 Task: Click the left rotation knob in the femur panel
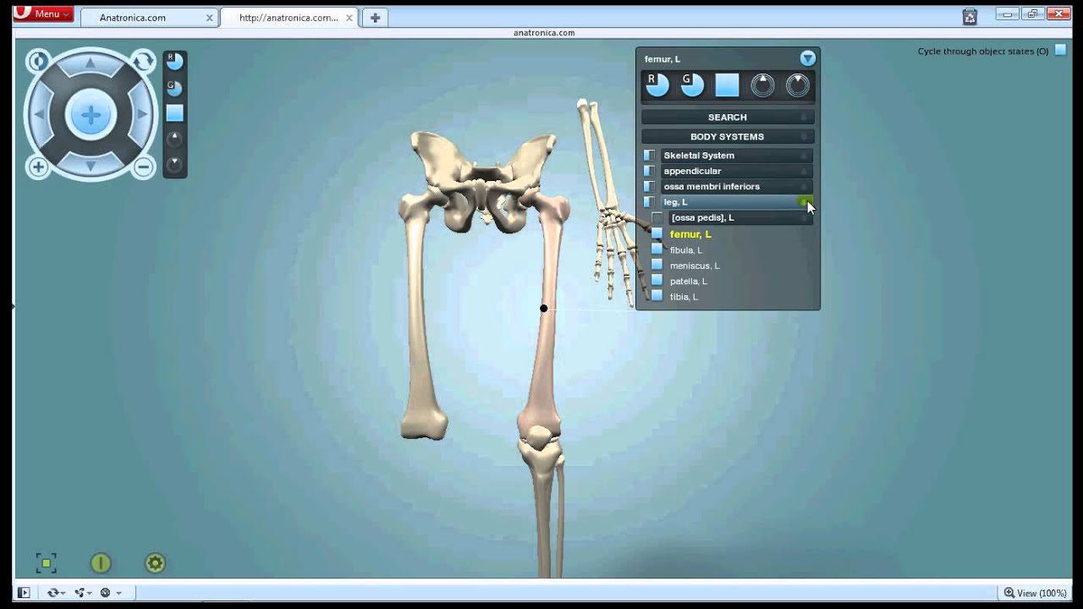(764, 85)
